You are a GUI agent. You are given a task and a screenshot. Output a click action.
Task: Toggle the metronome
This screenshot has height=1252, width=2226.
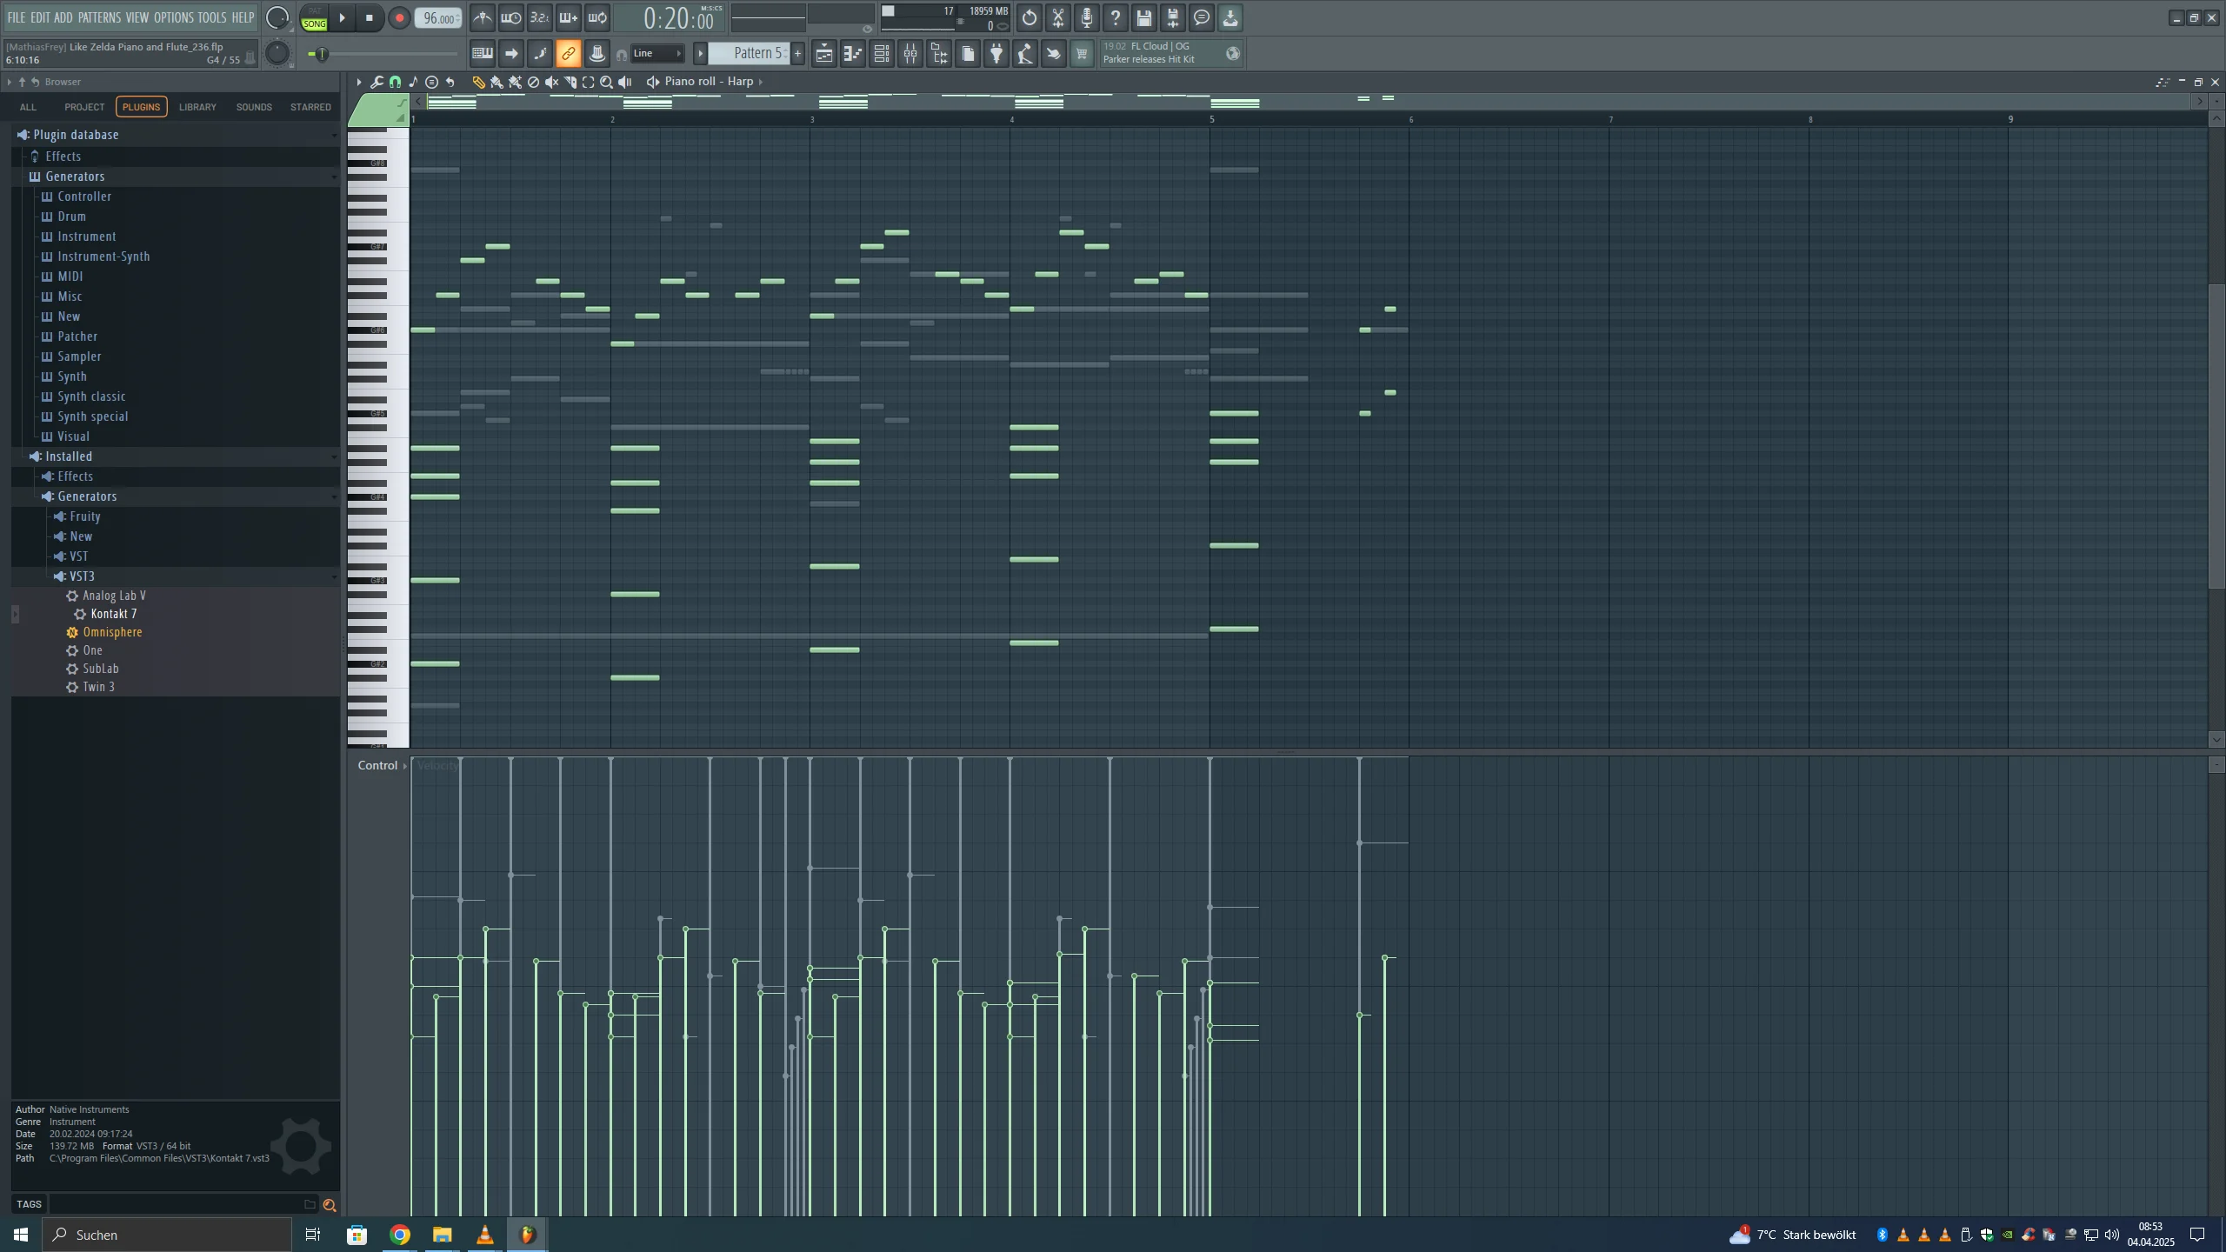(483, 17)
